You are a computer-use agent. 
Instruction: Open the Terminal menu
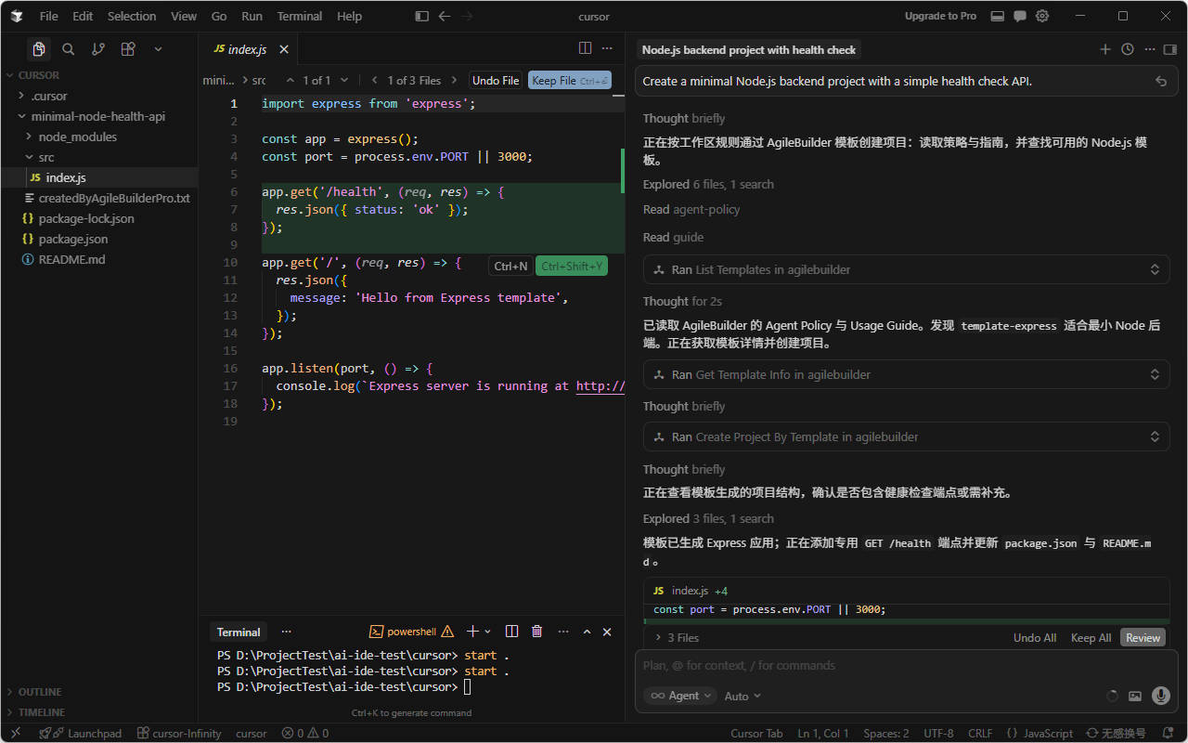click(299, 16)
